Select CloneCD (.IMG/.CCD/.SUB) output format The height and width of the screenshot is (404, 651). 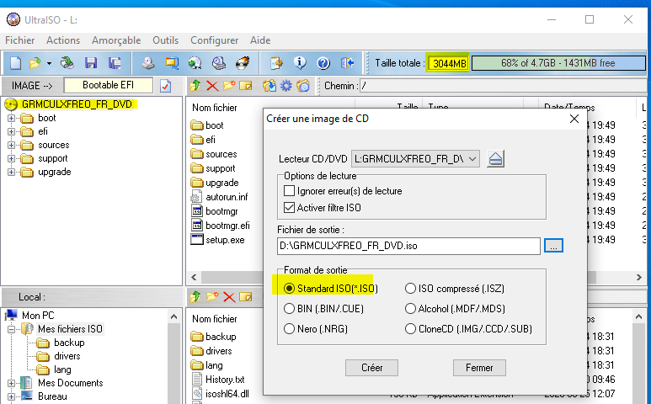pyautogui.click(x=410, y=329)
